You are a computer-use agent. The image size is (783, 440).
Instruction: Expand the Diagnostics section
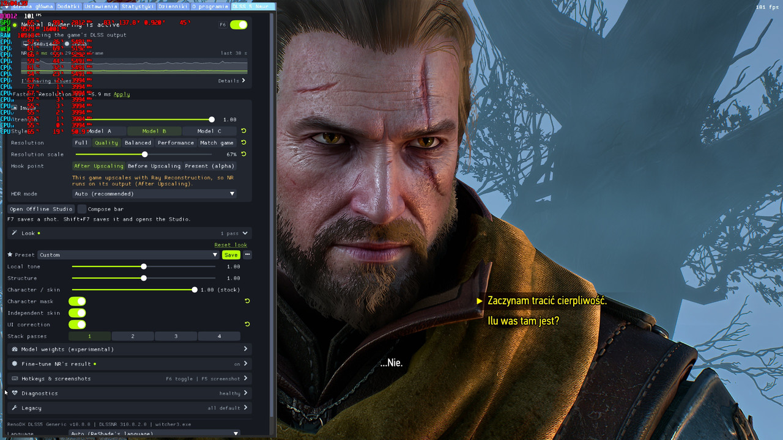click(130, 393)
